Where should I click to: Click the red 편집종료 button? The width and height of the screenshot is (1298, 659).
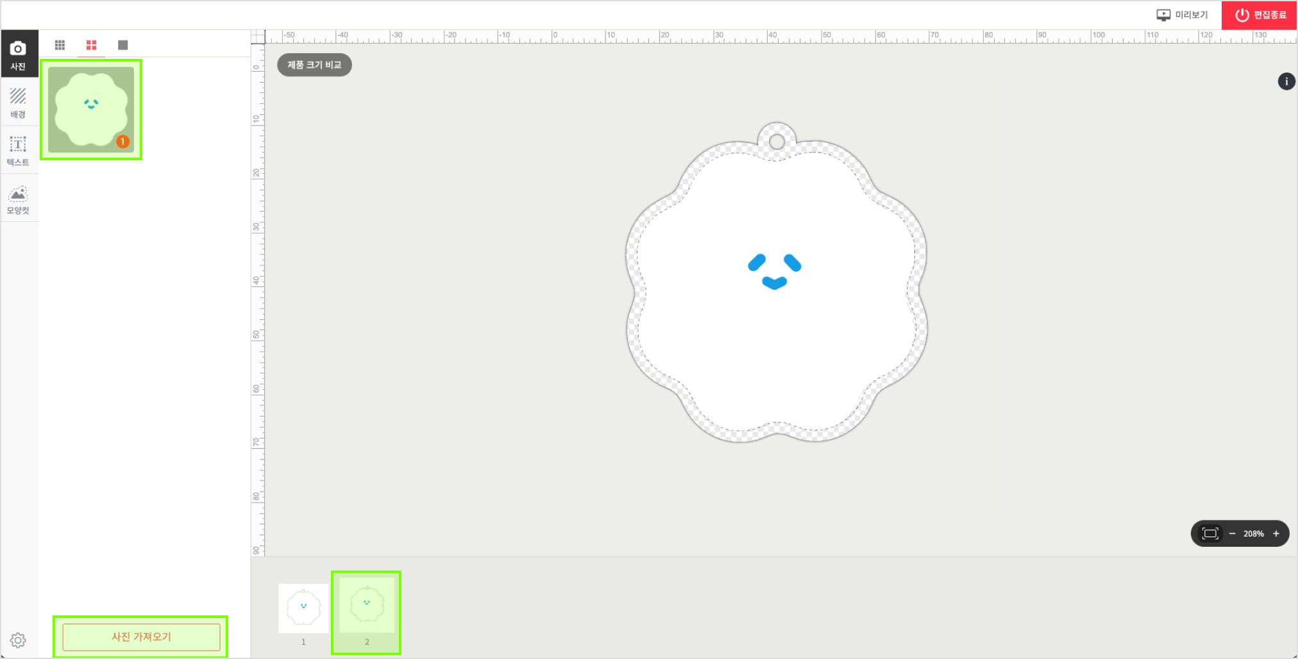(x=1260, y=15)
